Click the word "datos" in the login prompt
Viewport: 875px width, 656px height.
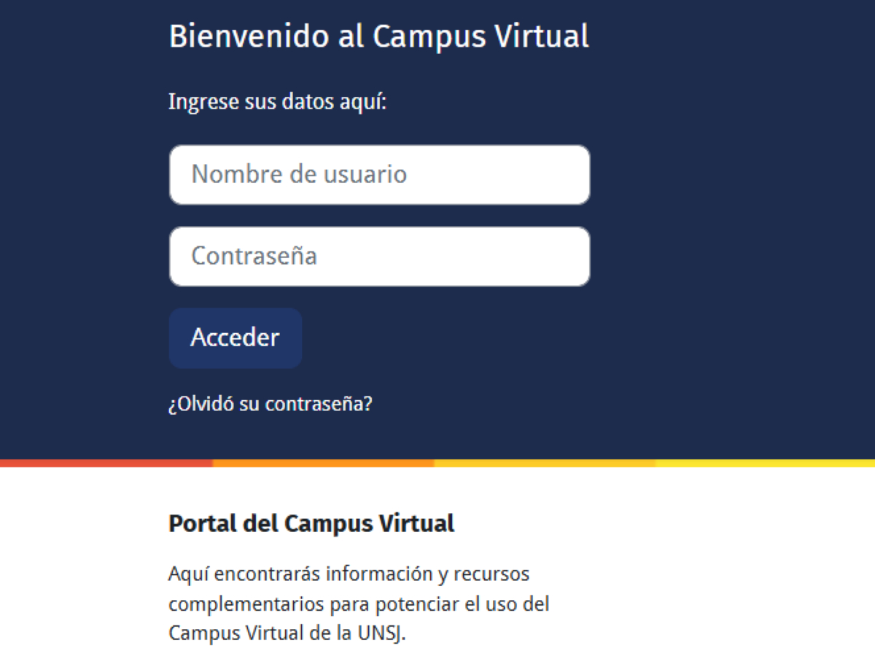(307, 101)
